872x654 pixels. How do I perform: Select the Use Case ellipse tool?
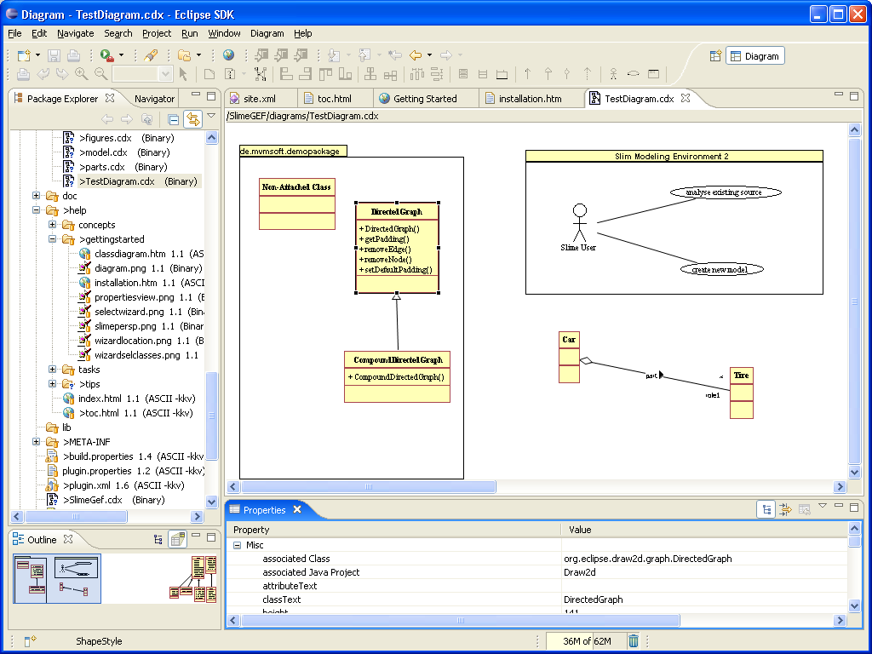coord(633,73)
